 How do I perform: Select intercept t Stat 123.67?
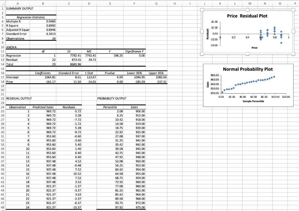point(89,77)
